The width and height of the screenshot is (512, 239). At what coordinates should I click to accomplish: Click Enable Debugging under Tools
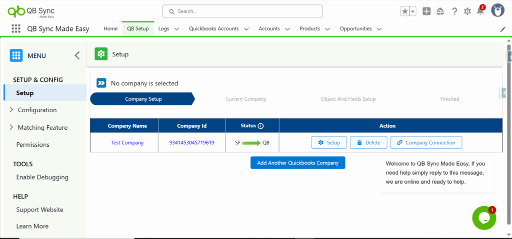pos(42,177)
